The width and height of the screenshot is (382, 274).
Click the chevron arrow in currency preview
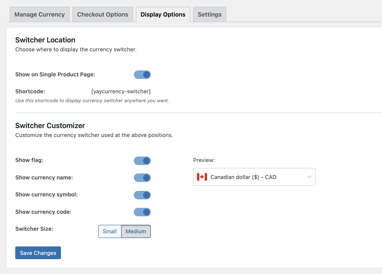(x=309, y=177)
